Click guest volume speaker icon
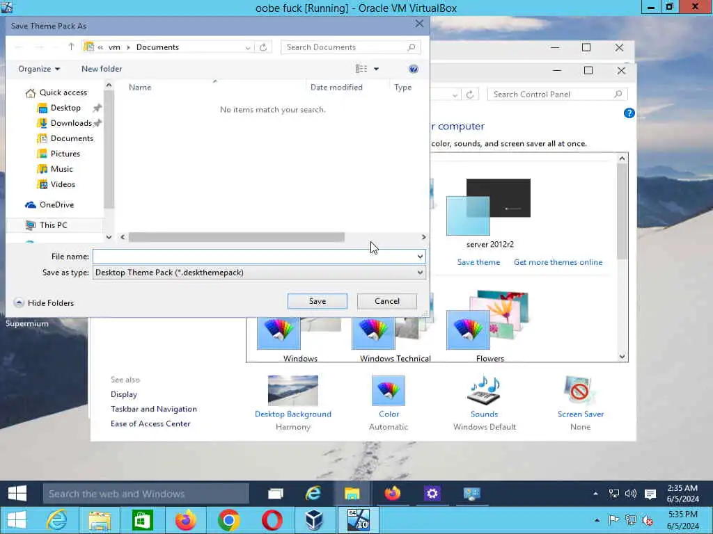Image resolution: width=713 pixels, height=534 pixels. (x=630, y=494)
